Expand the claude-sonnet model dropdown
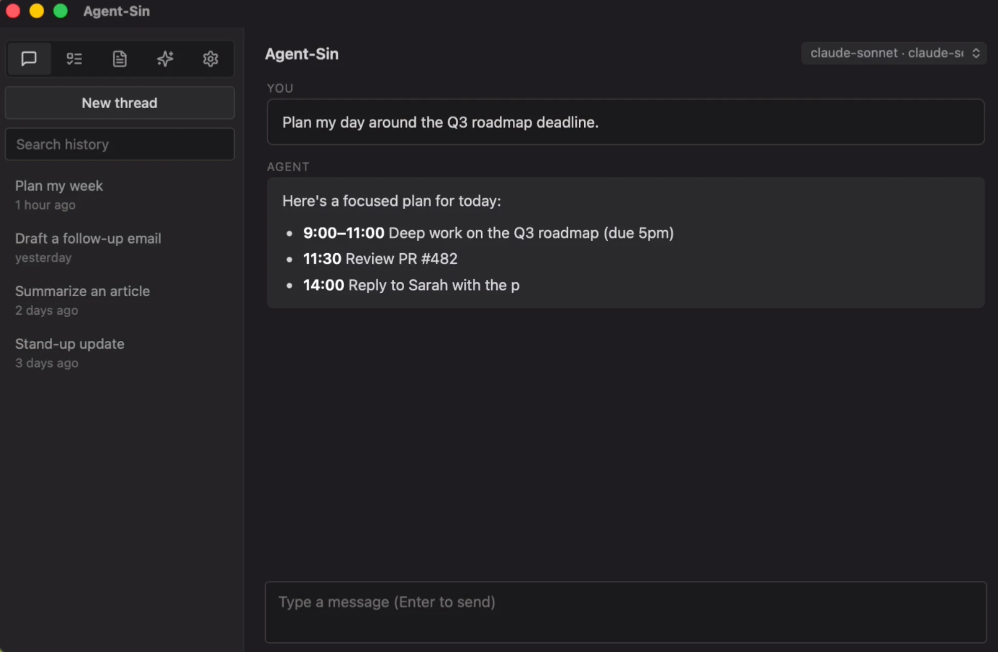The height and width of the screenshot is (652, 998). [894, 53]
